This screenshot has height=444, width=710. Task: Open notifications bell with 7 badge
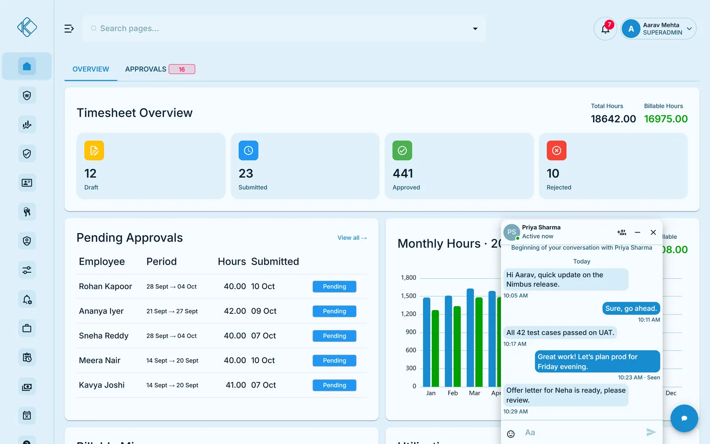(605, 29)
